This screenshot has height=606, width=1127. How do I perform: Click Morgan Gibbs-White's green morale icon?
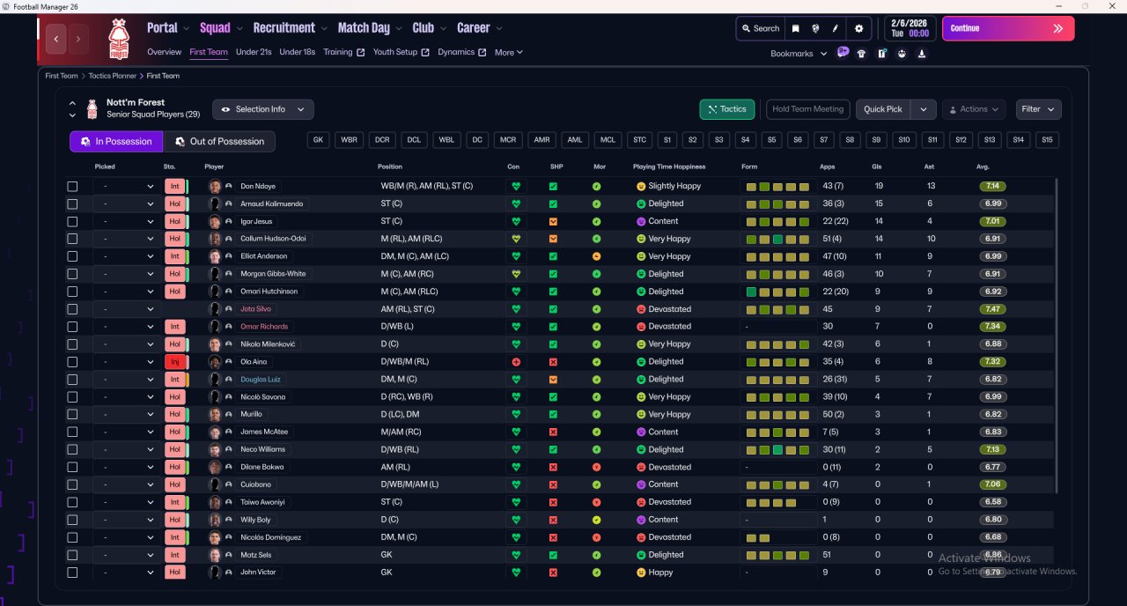(x=596, y=274)
